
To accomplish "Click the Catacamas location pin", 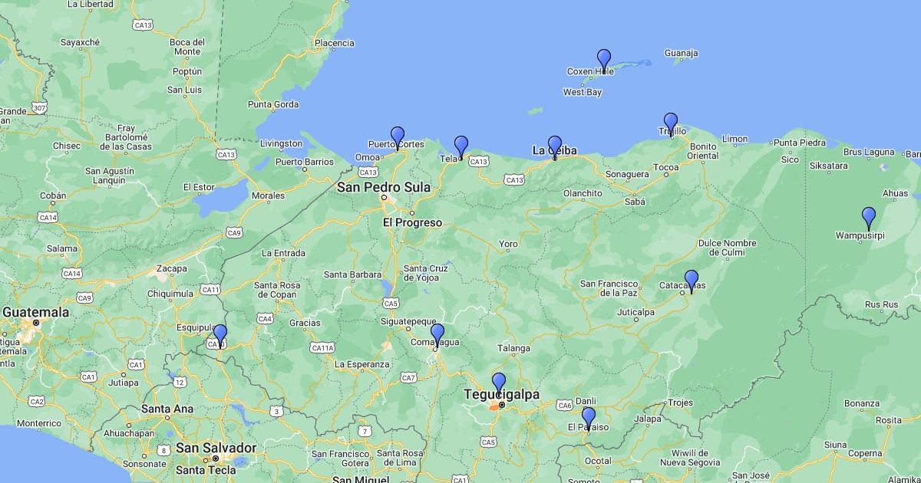I will point(692,280).
